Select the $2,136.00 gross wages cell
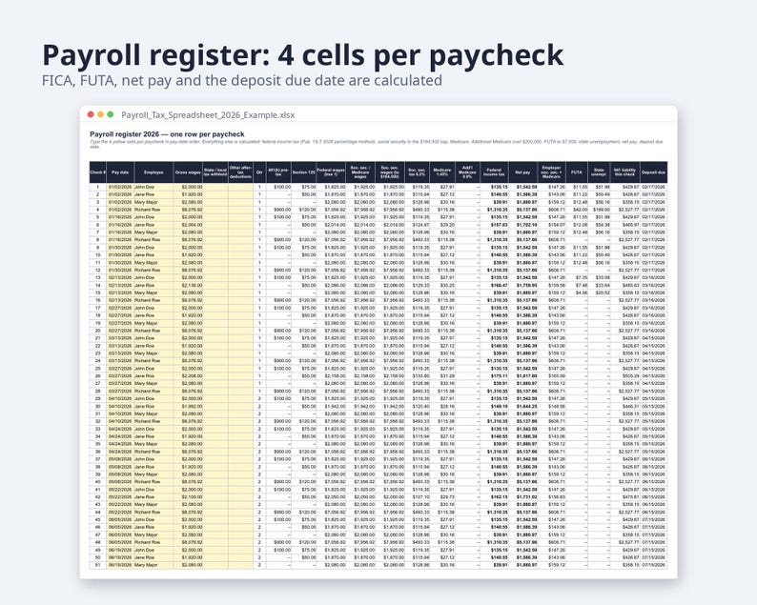 pyautogui.click(x=188, y=285)
